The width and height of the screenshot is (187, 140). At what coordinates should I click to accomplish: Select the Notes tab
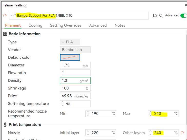click(120, 25)
